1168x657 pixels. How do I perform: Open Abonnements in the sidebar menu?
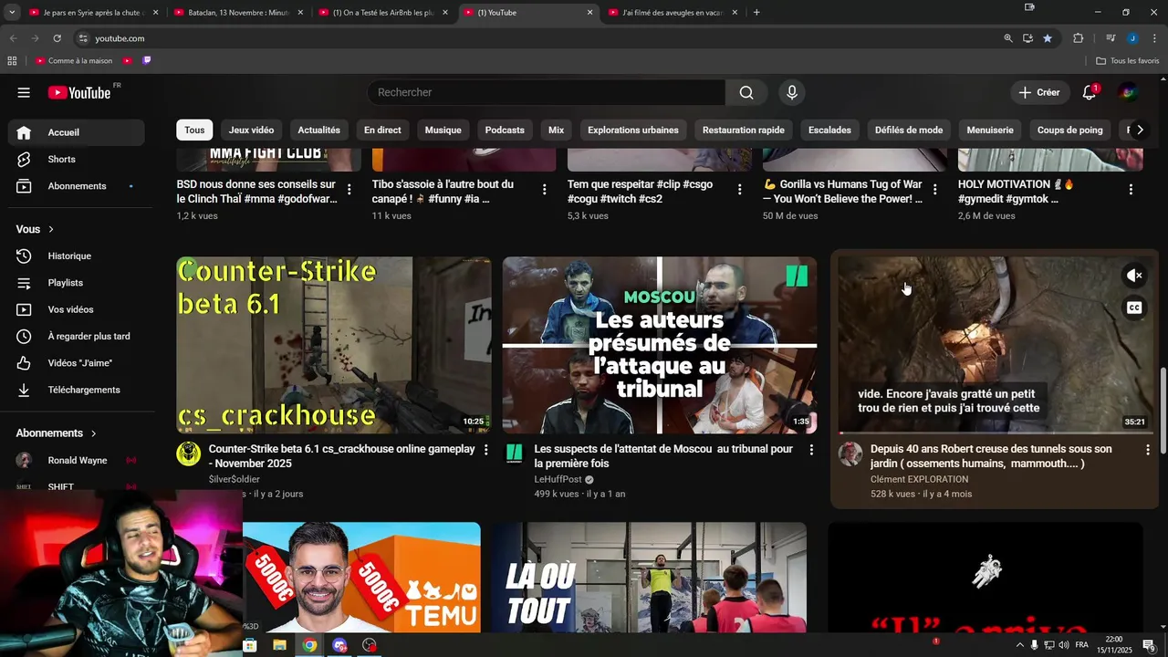click(x=76, y=186)
